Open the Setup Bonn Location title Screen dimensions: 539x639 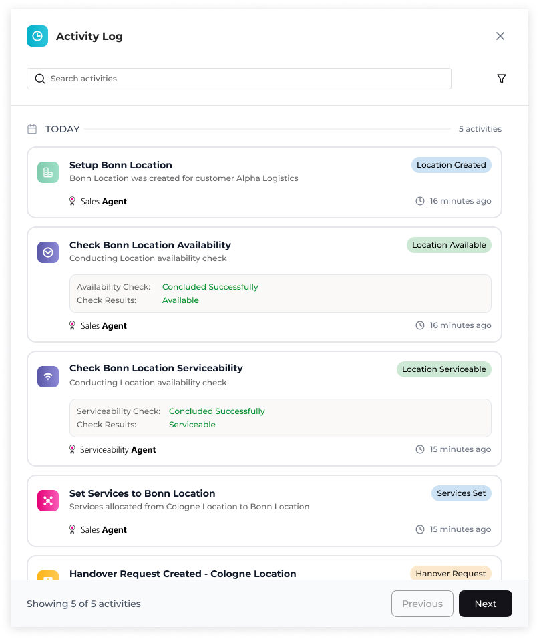pyautogui.click(x=121, y=165)
